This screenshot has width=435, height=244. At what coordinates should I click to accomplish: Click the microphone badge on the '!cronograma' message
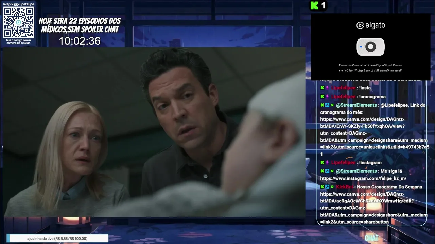tap(327, 97)
